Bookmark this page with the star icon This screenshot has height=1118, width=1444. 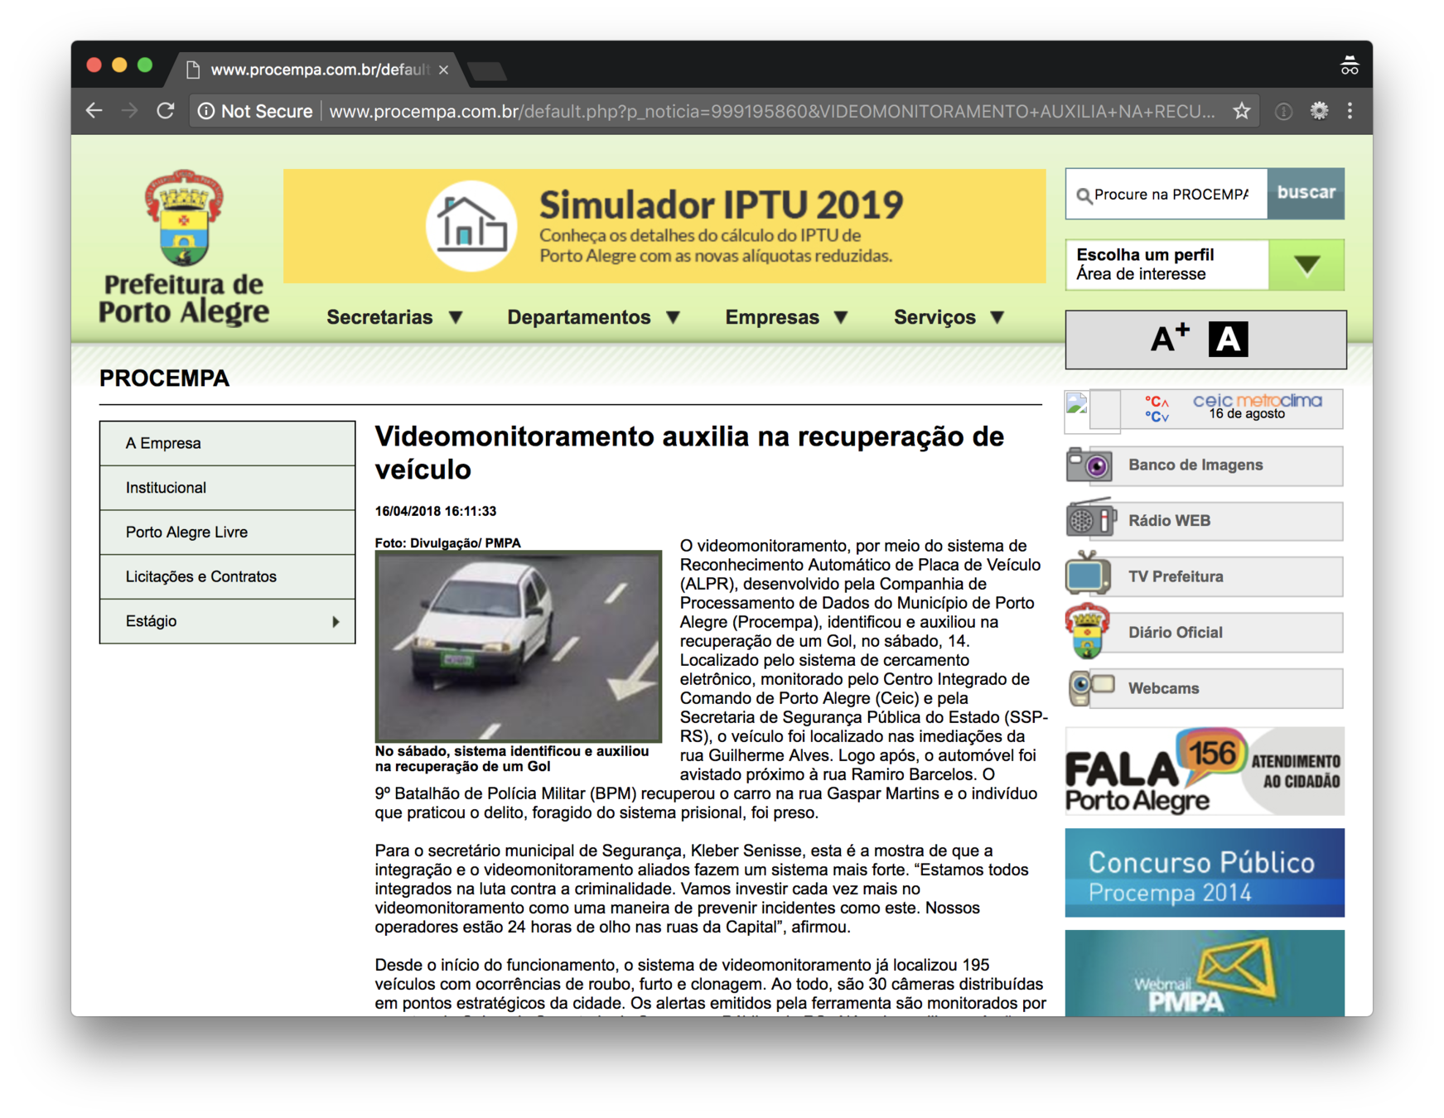pyautogui.click(x=1241, y=111)
